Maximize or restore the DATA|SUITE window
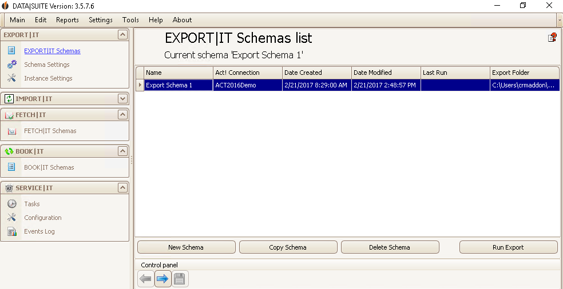The width and height of the screenshot is (563, 289). coord(523,5)
